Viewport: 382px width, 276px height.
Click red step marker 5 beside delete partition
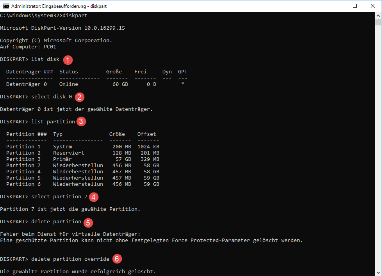(88, 223)
